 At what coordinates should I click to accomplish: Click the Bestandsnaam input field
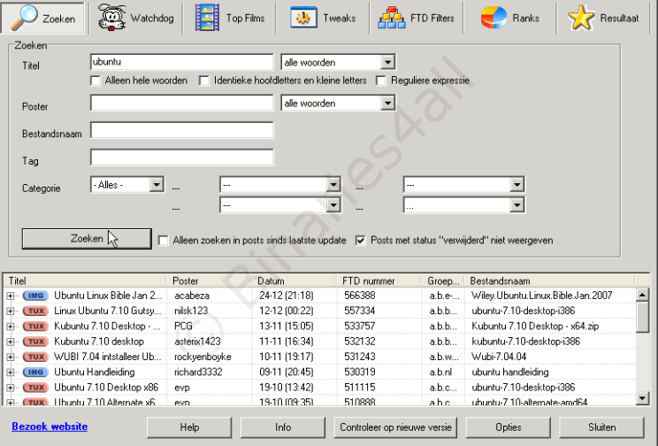pyautogui.click(x=181, y=130)
